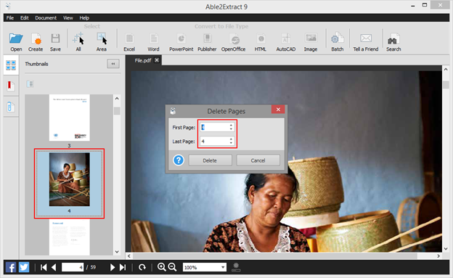453x278 pixels.
Task: Open the Attachments paperclip panel icon
Action: click(11, 107)
